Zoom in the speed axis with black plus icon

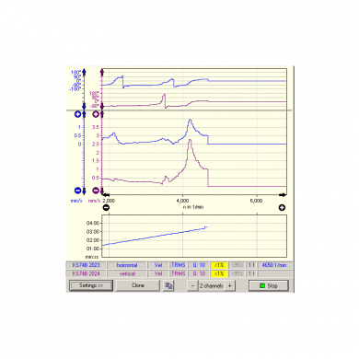tap(282, 208)
